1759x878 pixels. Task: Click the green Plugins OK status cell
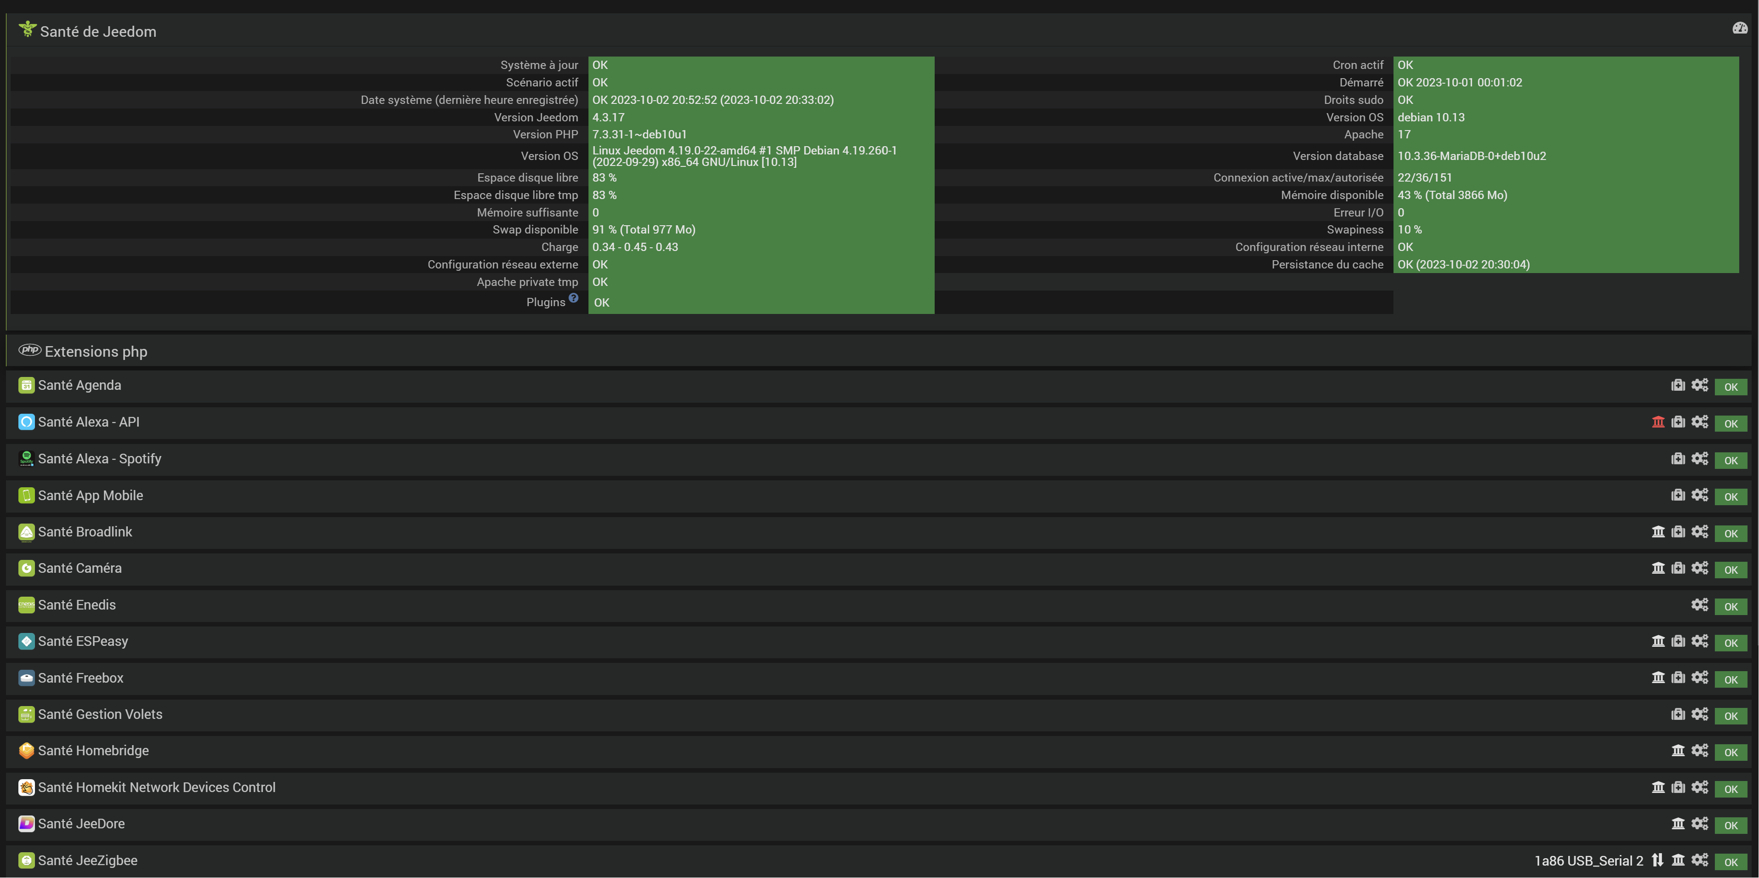point(760,302)
